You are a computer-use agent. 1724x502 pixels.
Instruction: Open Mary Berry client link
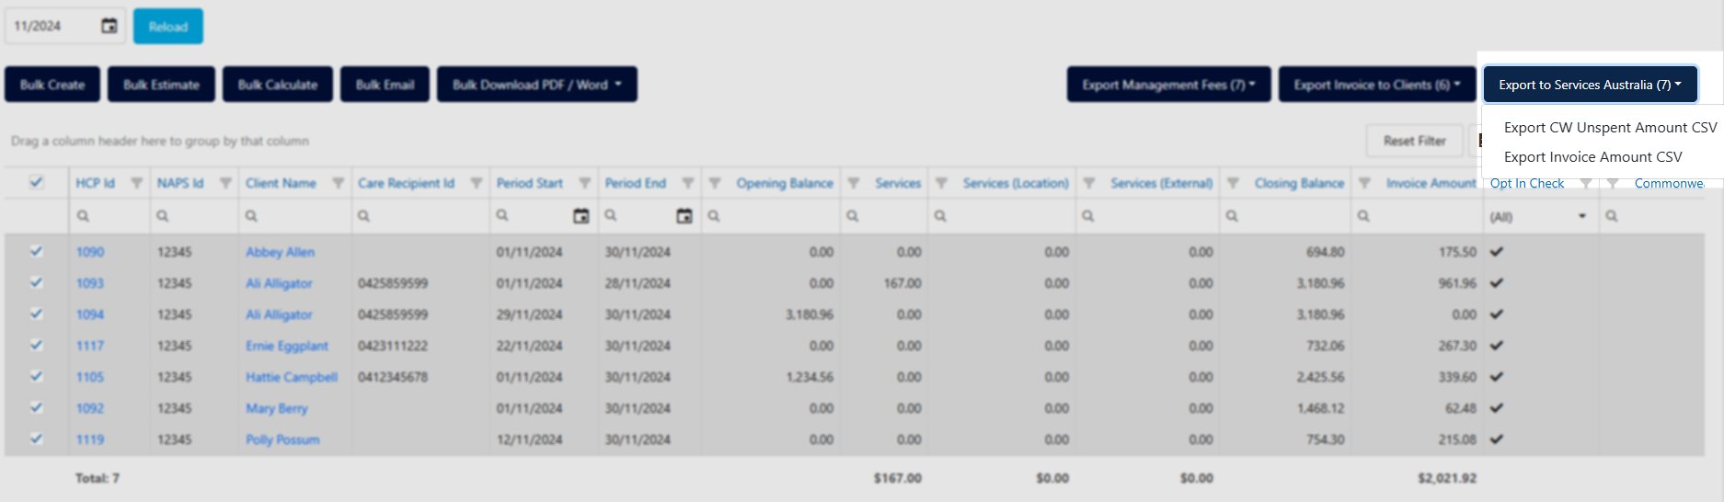coord(277,408)
